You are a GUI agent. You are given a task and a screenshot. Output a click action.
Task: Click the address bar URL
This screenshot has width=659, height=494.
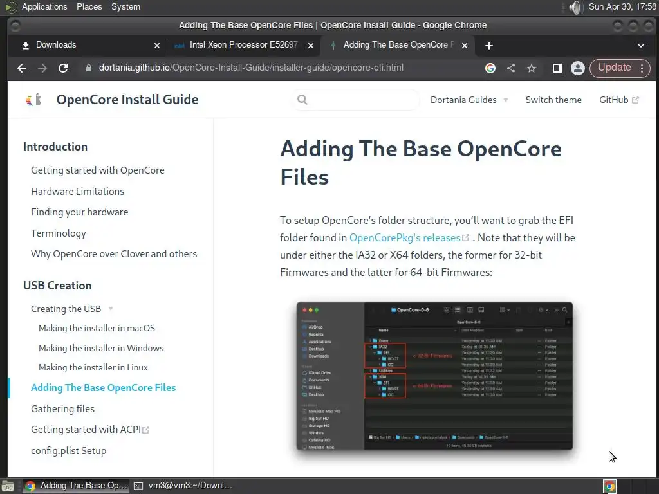point(251,68)
